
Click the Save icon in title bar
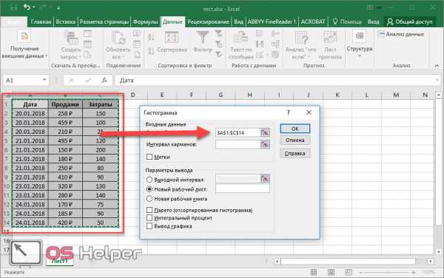click(13, 7)
